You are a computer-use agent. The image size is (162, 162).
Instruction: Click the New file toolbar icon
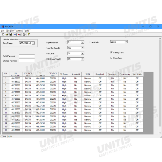tap(3, 34)
